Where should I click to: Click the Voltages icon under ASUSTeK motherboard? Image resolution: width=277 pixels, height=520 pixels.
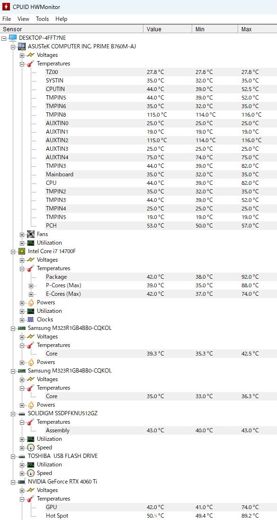point(31,55)
